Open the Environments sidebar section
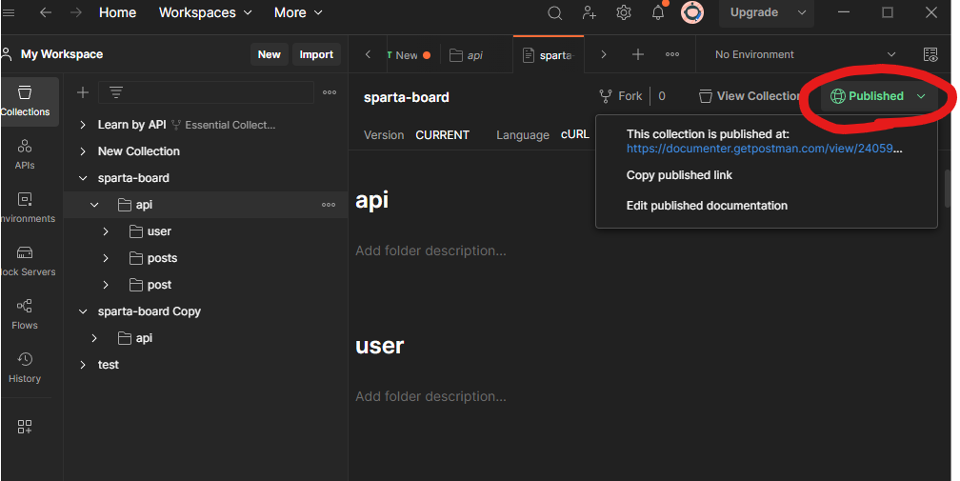Image resolution: width=960 pixels, height=481 pixels. (x=25, y=208)
